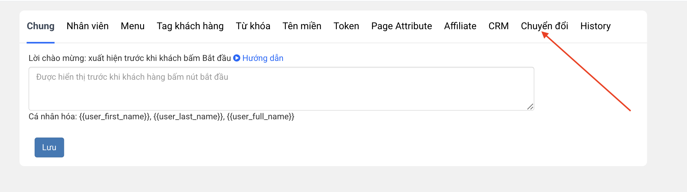This screenshot has height=192, width=687.
Task: Click the {{user_full_name}} personalization token text
Action: coord(260,116)
